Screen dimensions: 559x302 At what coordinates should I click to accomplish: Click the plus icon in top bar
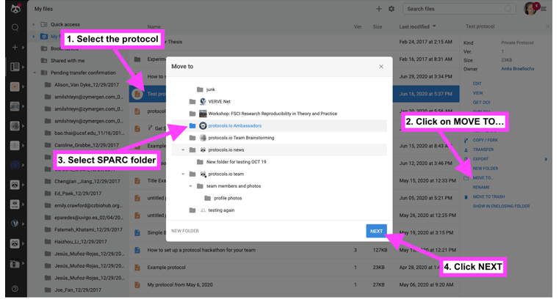pyautogui.click(x=378, y=9)
